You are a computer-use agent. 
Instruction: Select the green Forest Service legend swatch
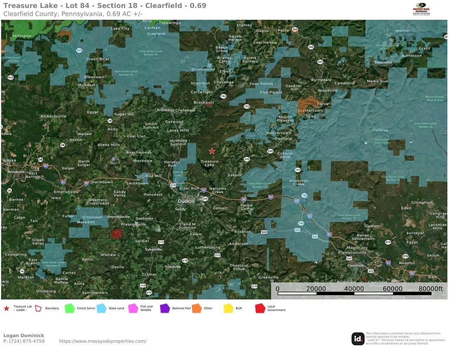(x=70, y=308)
